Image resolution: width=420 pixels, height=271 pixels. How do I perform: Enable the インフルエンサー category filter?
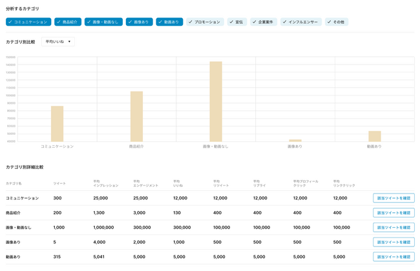(300, 22)
